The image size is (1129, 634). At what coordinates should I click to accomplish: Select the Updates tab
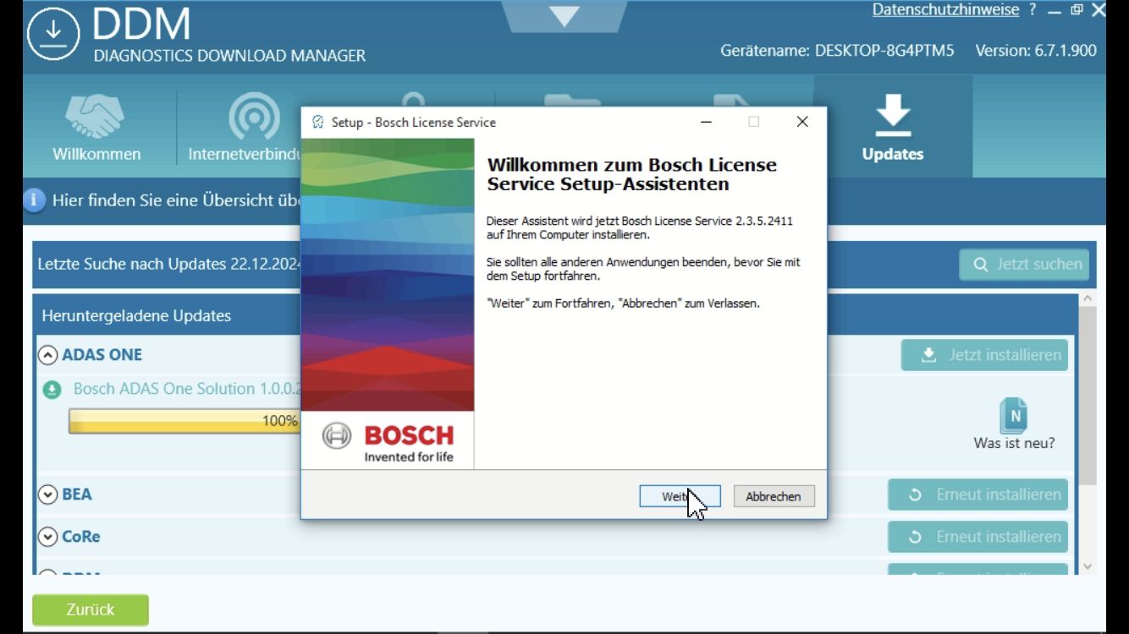coord(893,127)
